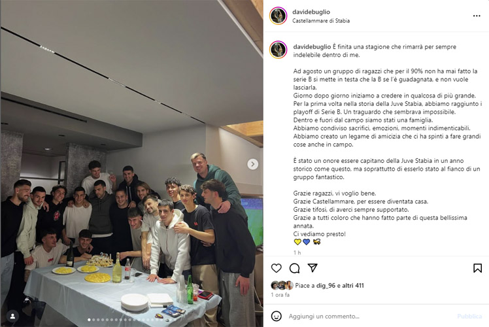Save post with bookmark icon

click(x=477, y=268)
